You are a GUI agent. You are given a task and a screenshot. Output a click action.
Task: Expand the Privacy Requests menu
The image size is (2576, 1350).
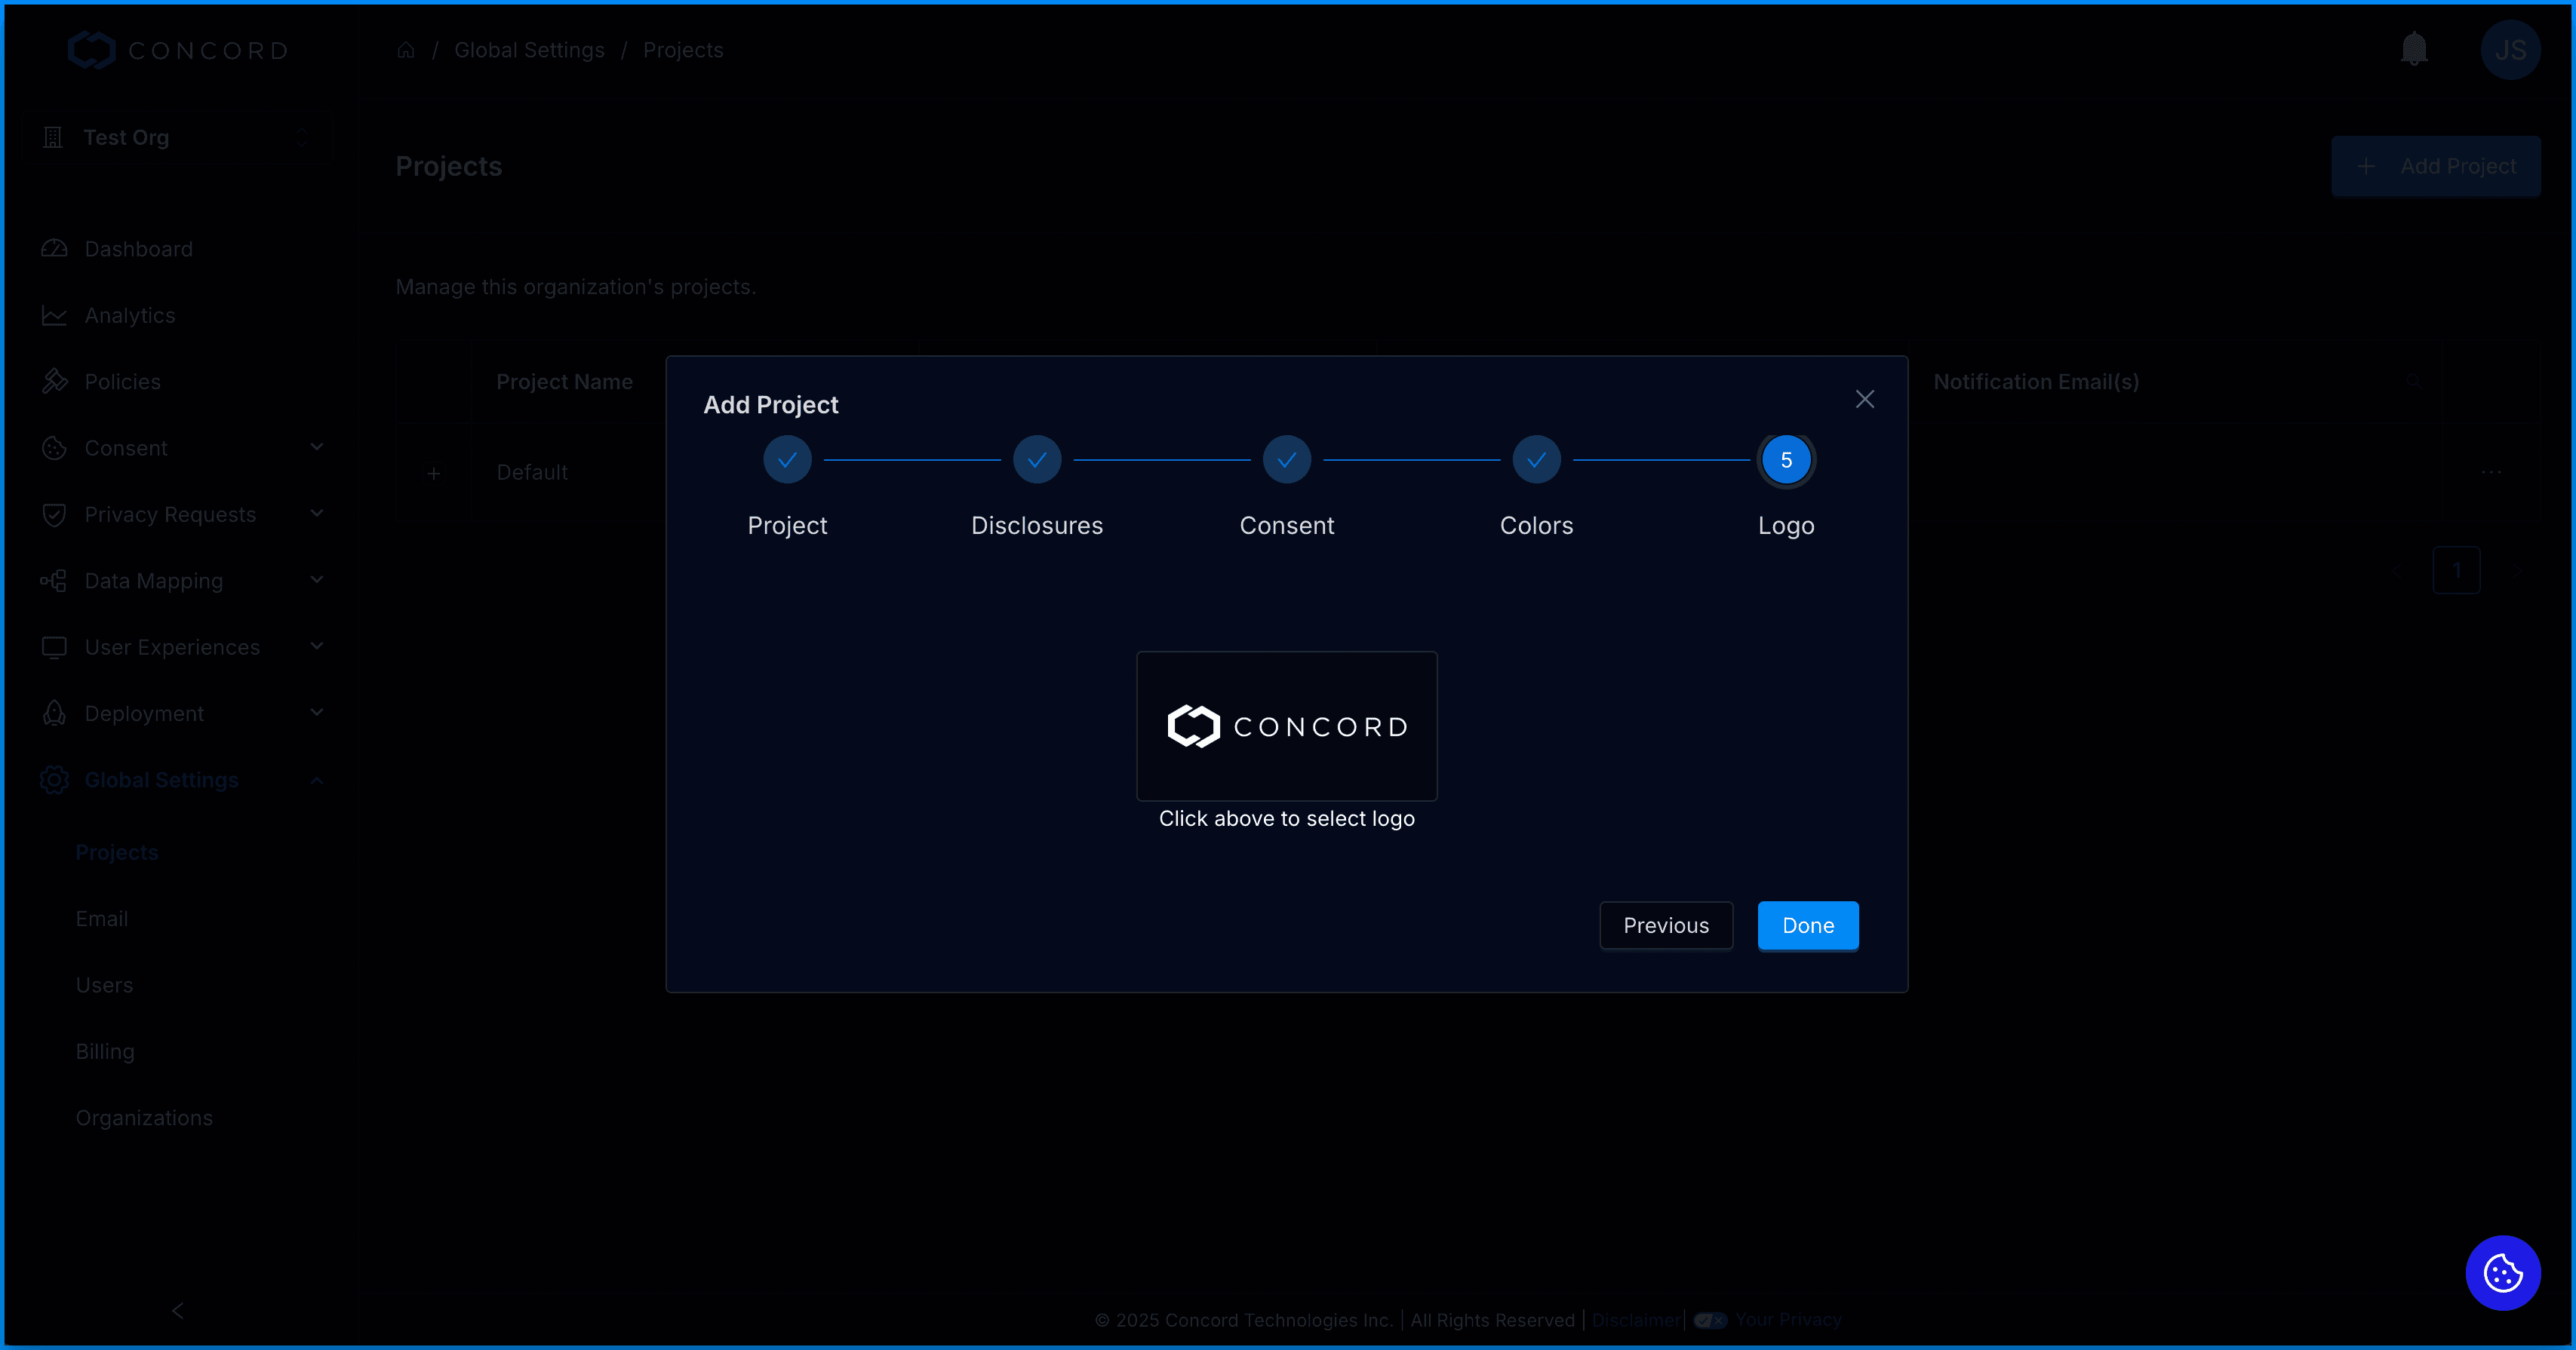[317, 514]
